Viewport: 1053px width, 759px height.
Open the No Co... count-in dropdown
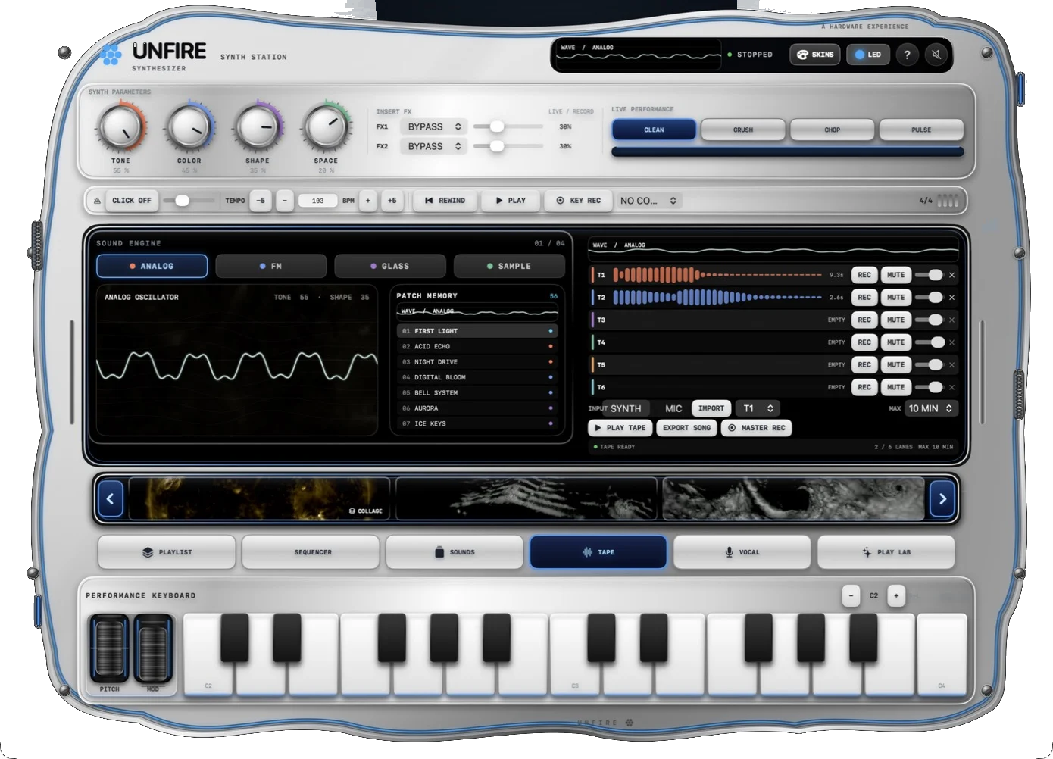[649, 201]
